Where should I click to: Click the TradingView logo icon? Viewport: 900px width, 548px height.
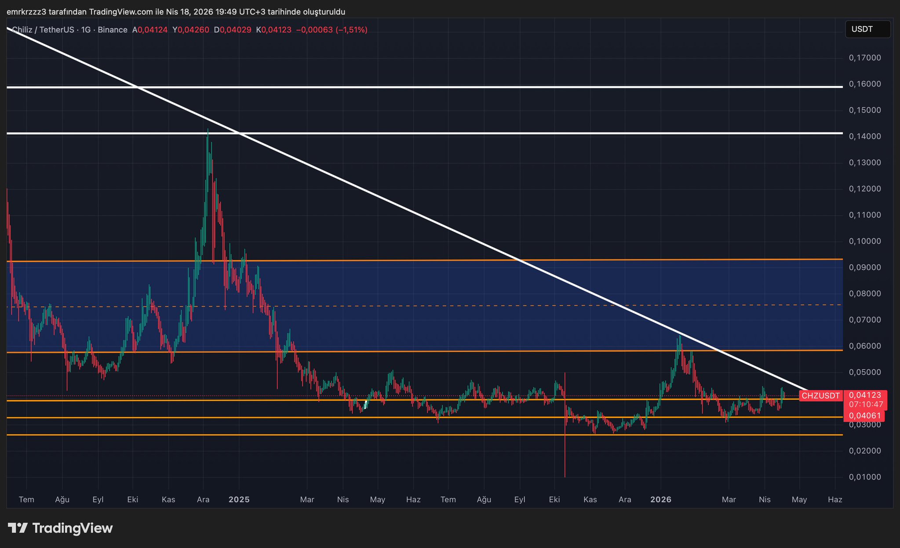coord(18,528)
